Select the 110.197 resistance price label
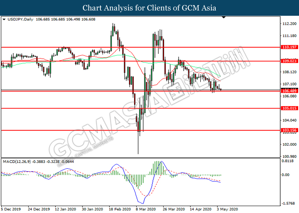Screen dimensions: 299x213 coord(290,47)
